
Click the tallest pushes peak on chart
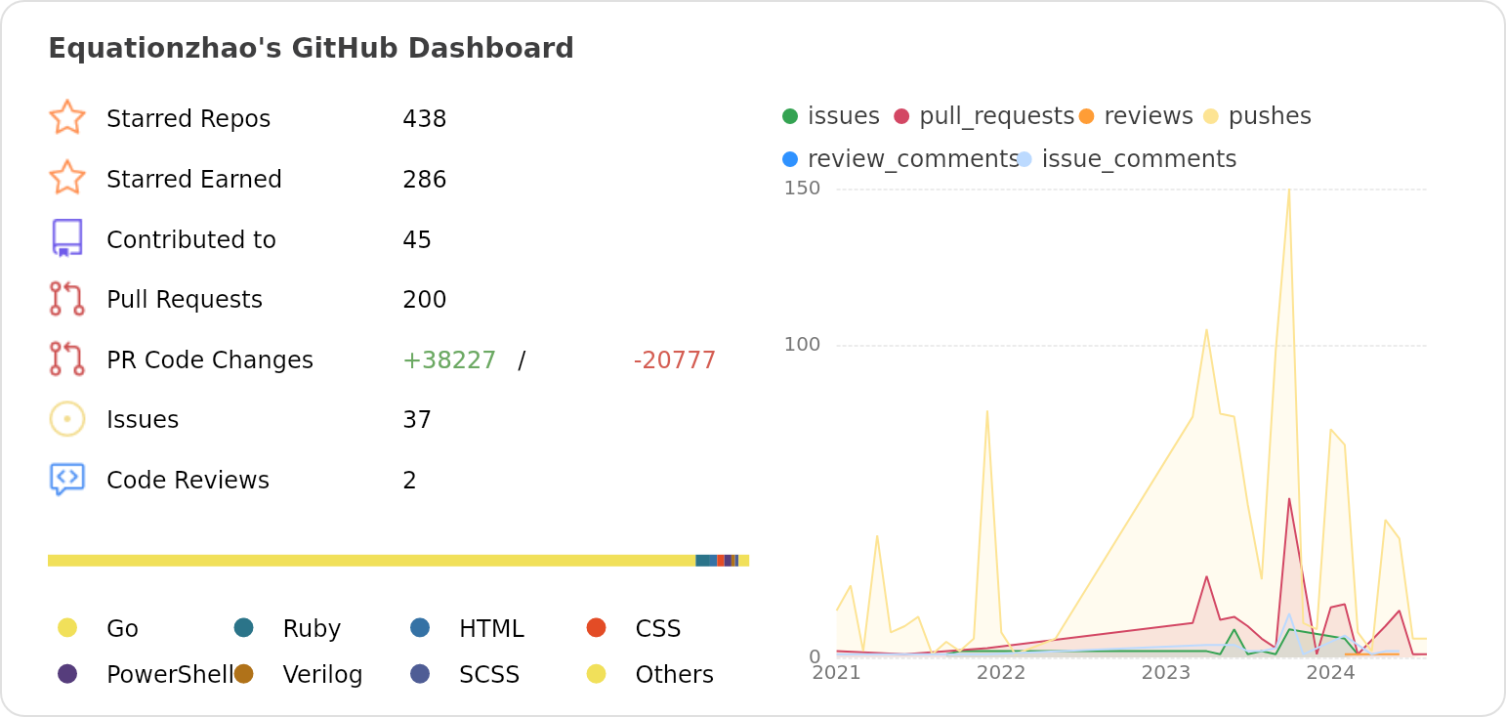click(x=1289, y=190)
